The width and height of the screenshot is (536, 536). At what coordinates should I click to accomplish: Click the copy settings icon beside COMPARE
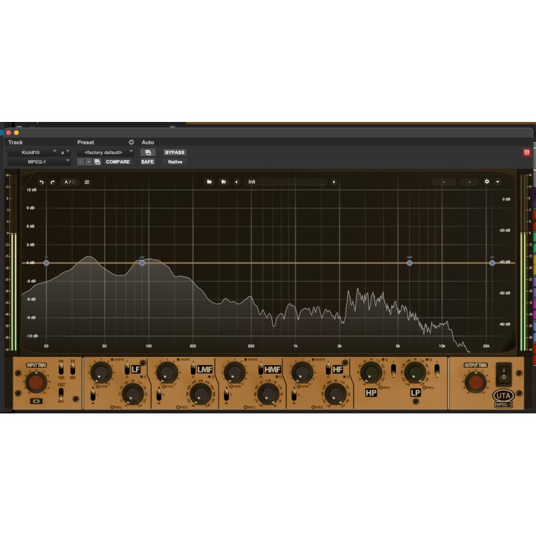[97, 161]
